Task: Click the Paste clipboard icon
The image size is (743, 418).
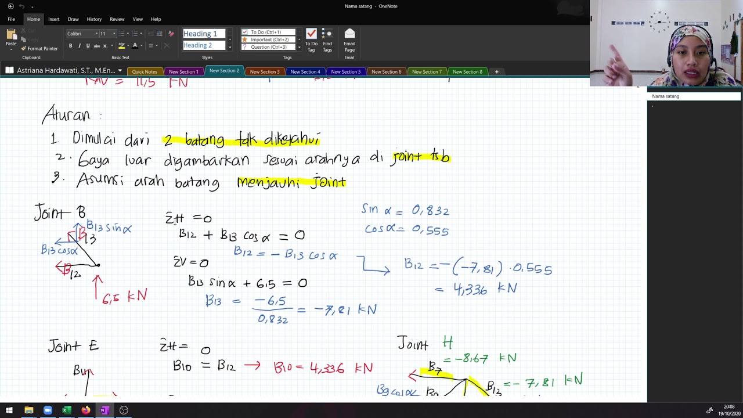Action: pos(10,35)
